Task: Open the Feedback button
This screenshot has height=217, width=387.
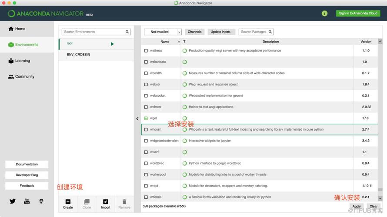Action: click(27, 186)
